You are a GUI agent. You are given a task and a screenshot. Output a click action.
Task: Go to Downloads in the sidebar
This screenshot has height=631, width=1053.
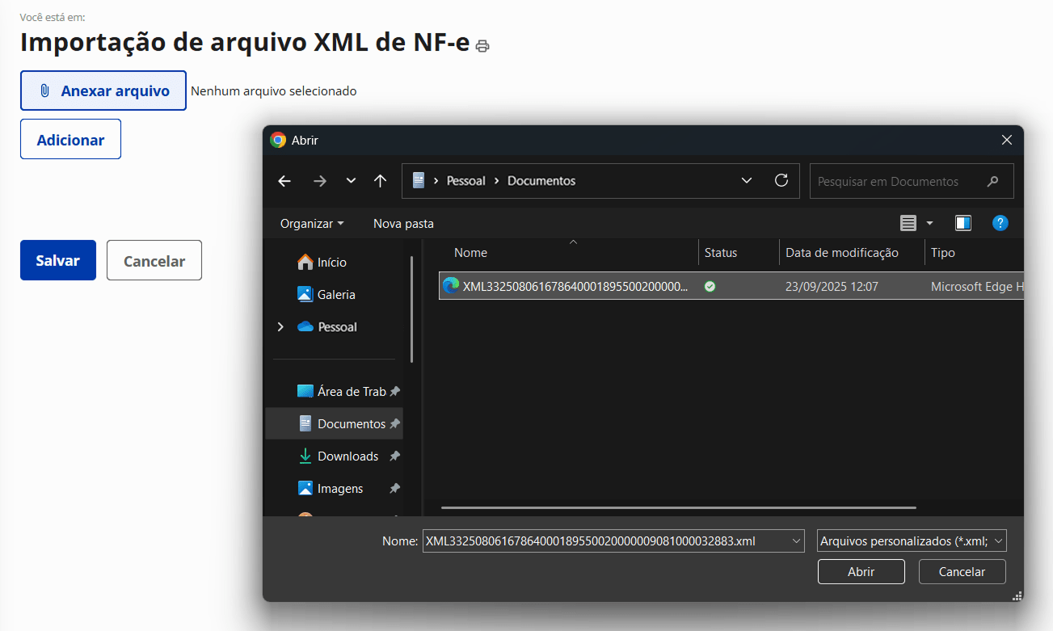[x=347, y=456]
